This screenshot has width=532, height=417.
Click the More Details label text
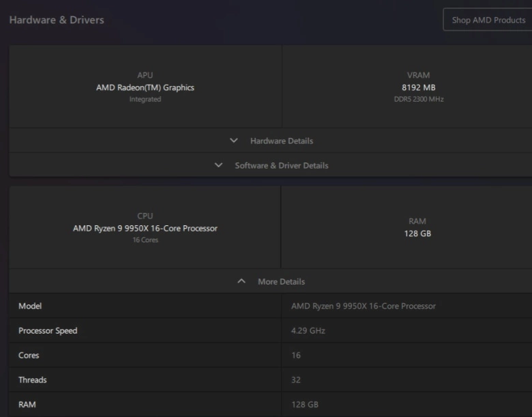281,281
